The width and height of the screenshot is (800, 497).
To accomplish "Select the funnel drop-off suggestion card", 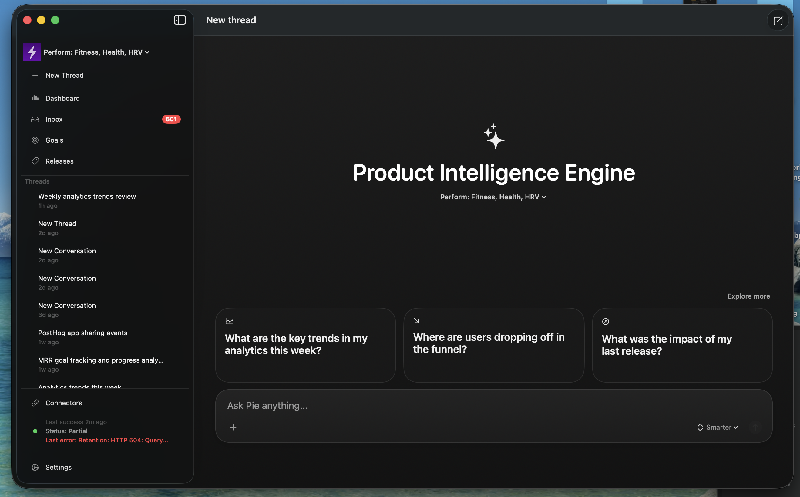I will [x=493, y=345].
